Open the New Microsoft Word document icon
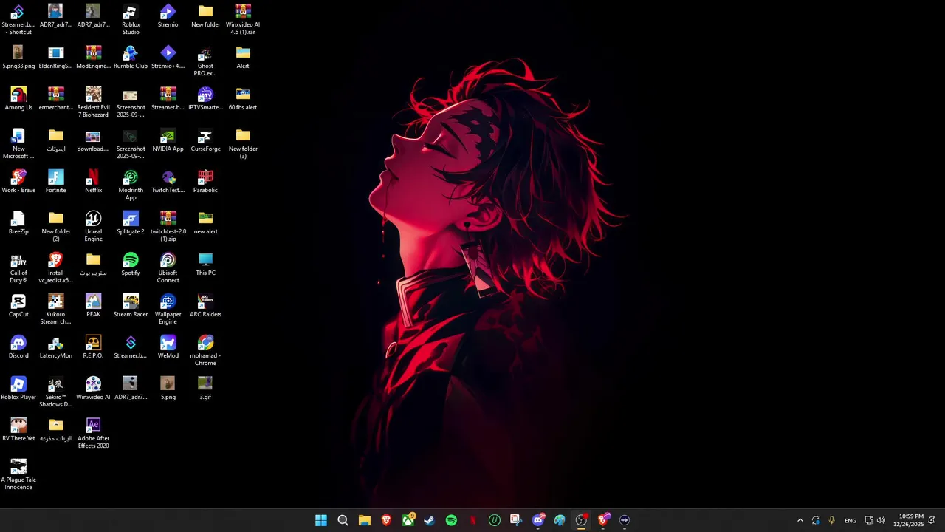The height and width of the screenshot is (532, 945). (x=18, y=144)
